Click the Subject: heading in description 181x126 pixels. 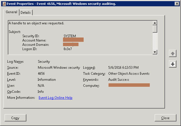15,32
